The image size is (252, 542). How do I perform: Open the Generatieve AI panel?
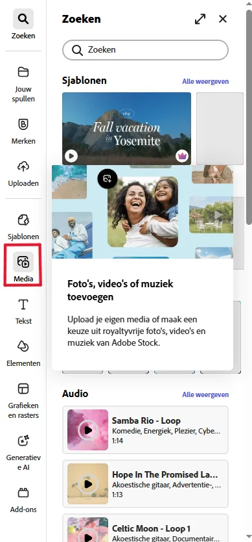coord(23,452)
